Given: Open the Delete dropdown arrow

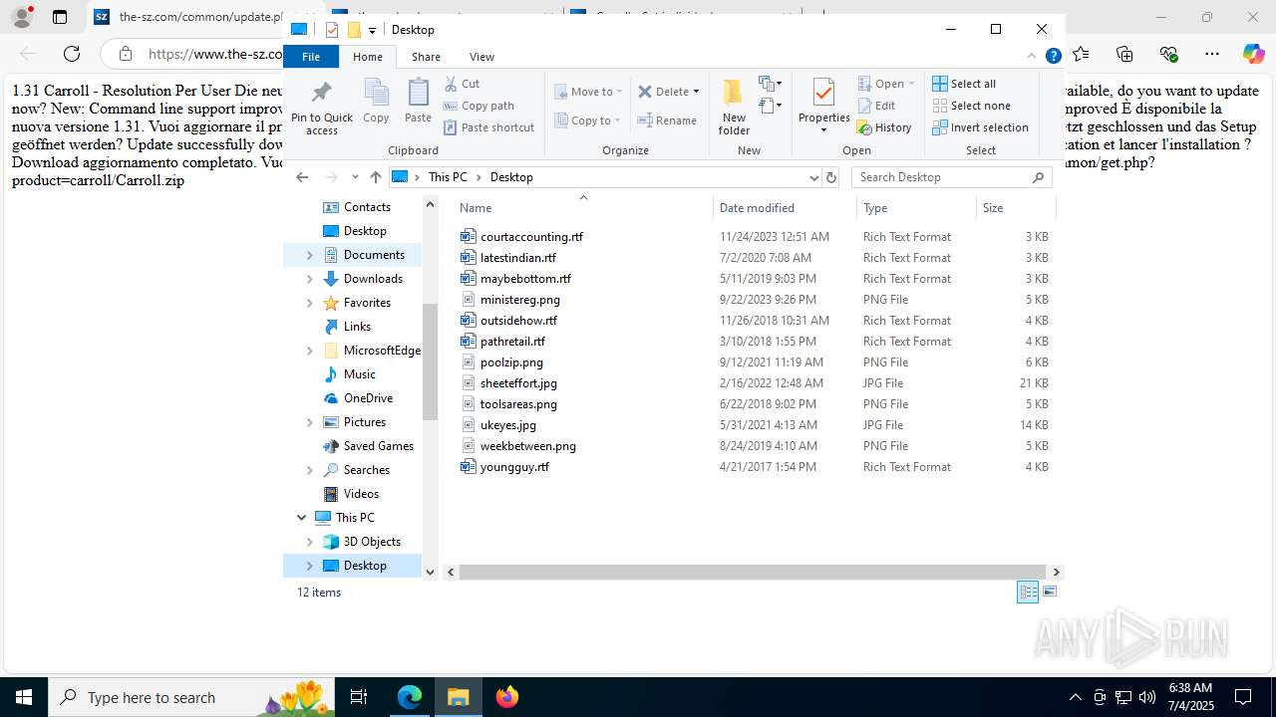Looking at the screenshot, I should pyautogui.click(x=696, y=92).
